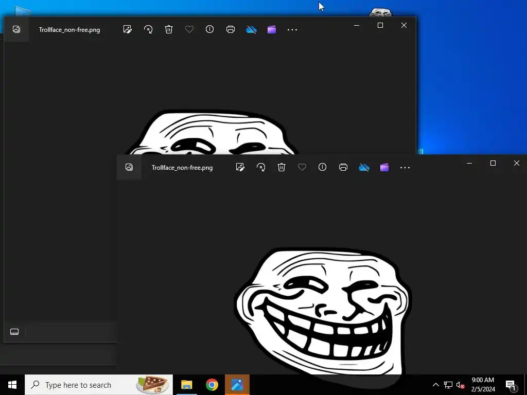Show file info in the front Photos window
Image resolution: width=527 pixels, height=395 pixels.
point(322,167)
